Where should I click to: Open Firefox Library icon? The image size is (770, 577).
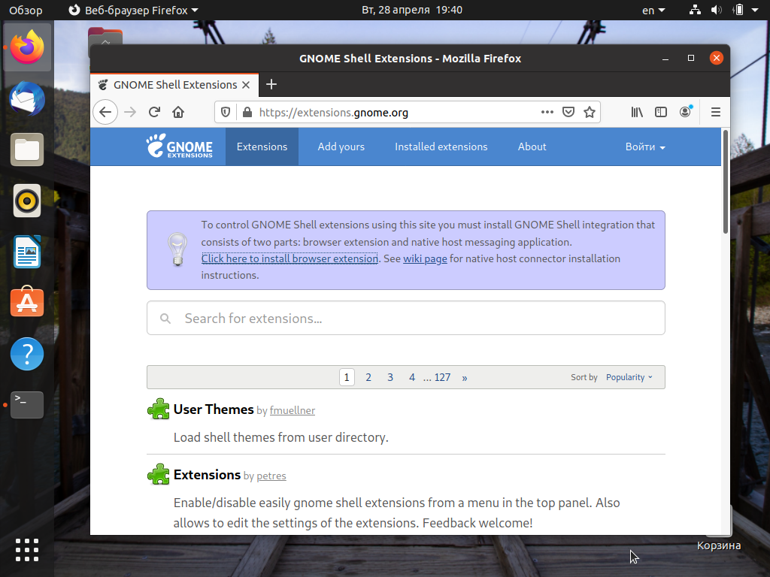[637, 113]
